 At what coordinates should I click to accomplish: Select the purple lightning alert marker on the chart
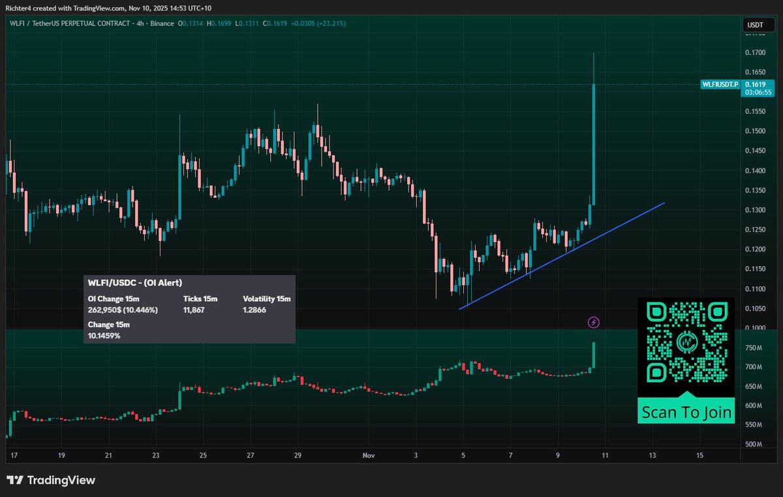click(594, 322)
